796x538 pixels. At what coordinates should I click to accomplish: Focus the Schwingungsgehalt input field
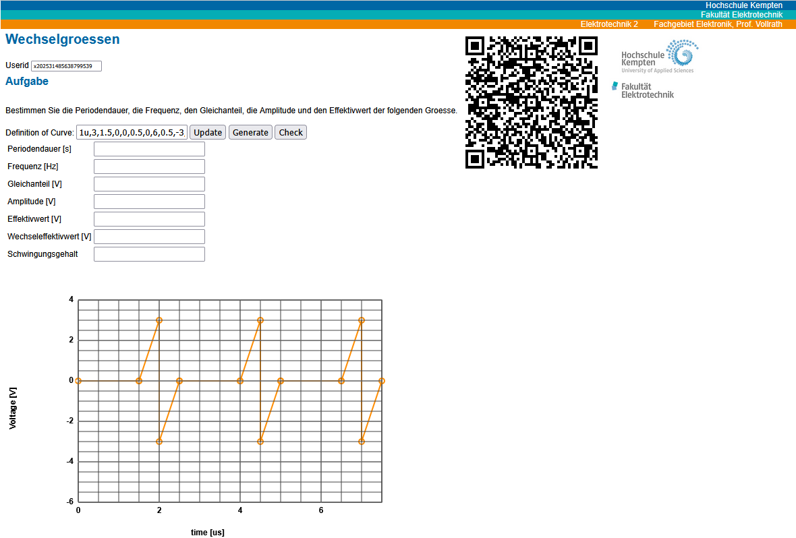(149, 254)
